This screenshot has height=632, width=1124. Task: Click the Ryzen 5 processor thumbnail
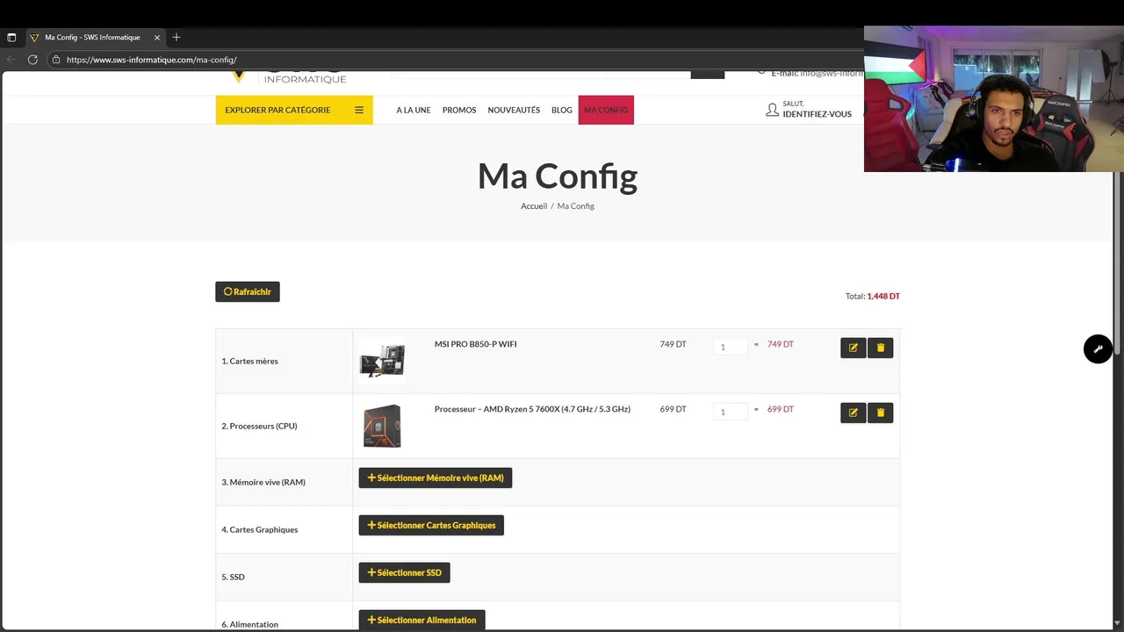pos(382,426)
